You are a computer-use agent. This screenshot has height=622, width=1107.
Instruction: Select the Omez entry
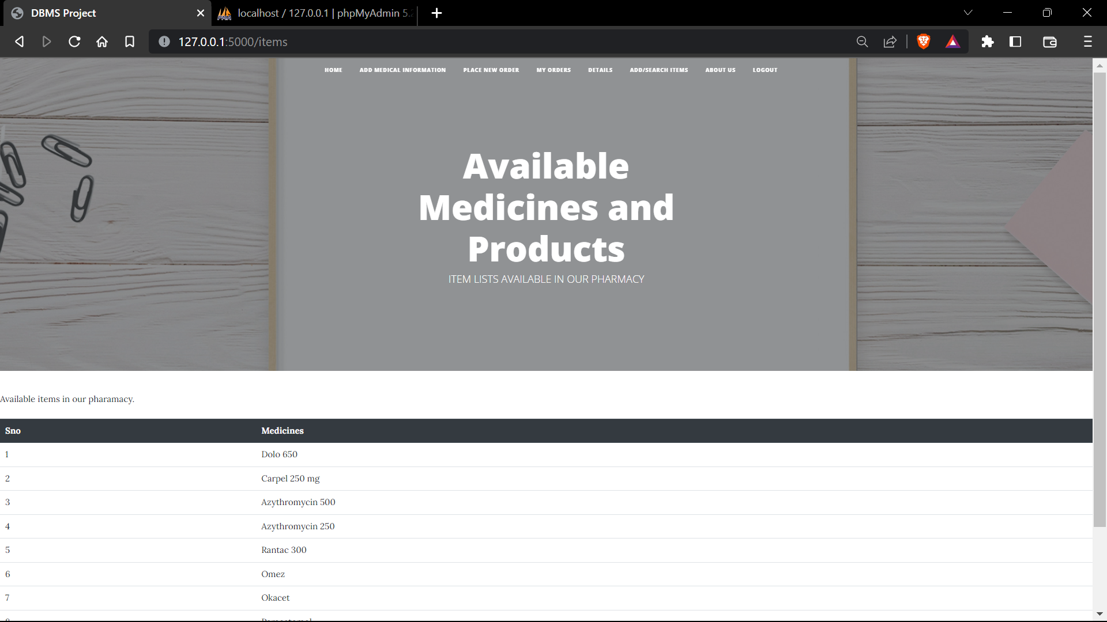click(x=273, y=574)
